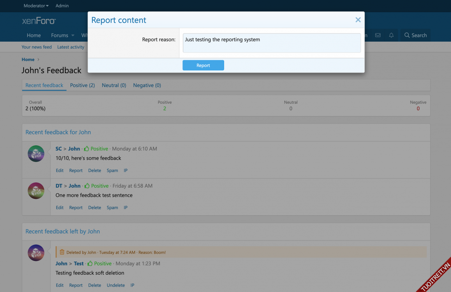Select the Neutral (0) tab
451x292 pixels.
click(114, 85)
